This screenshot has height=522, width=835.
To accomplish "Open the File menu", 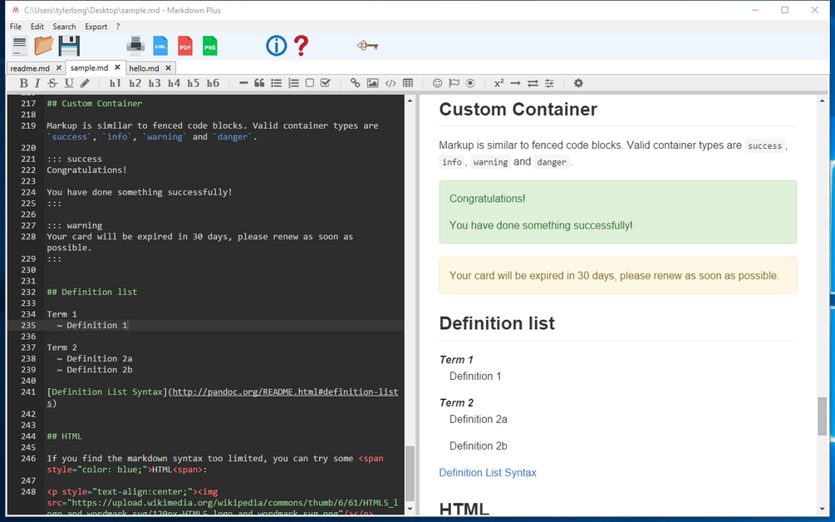I will [x=16, y=27].
